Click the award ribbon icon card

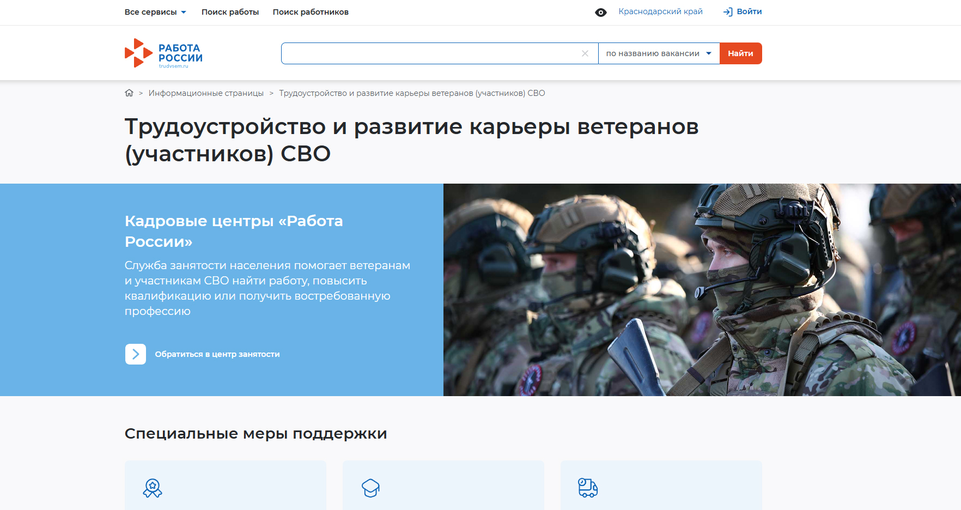click(x=226, y=485)
